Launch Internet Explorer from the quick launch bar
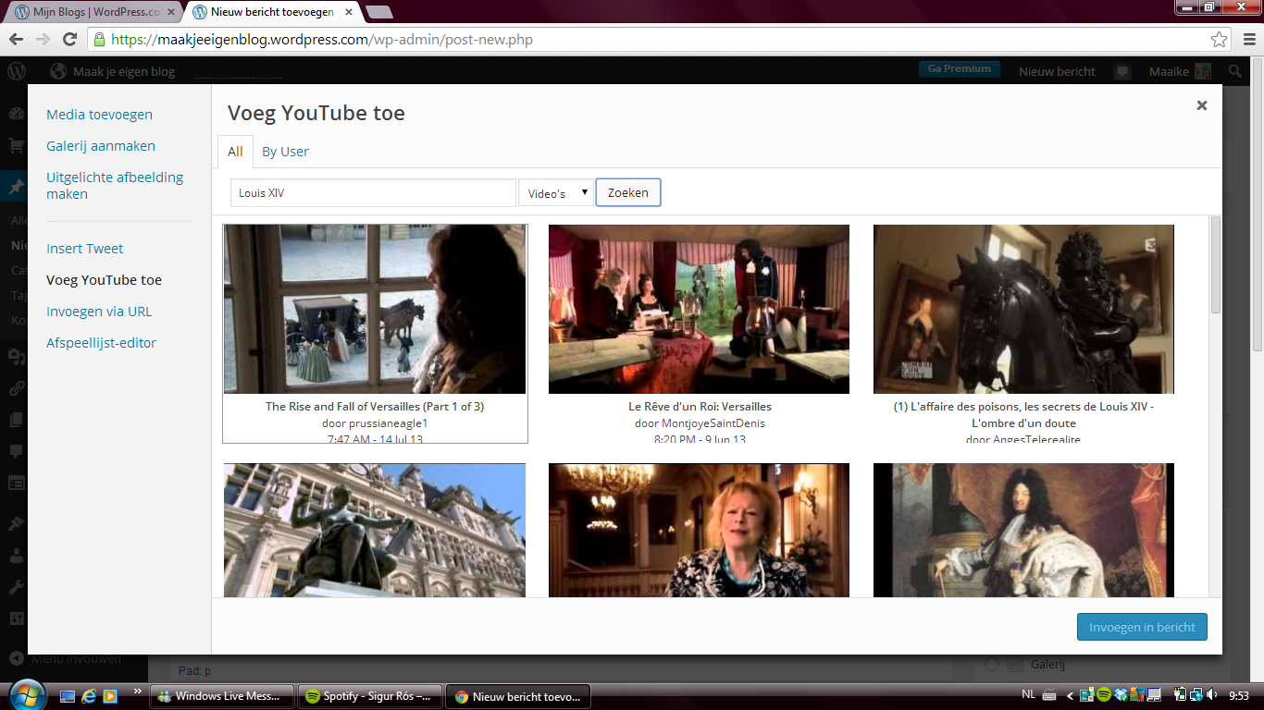Image resolution: width=1264 pixels, height=710 pixels. point(89,696)
